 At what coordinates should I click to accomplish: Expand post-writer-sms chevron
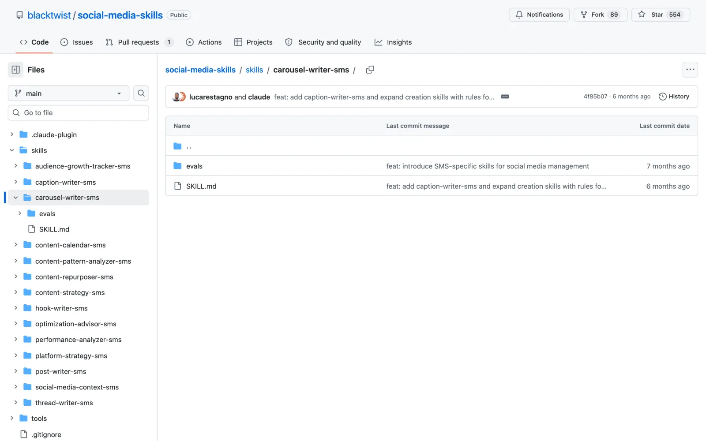(16, 371)
